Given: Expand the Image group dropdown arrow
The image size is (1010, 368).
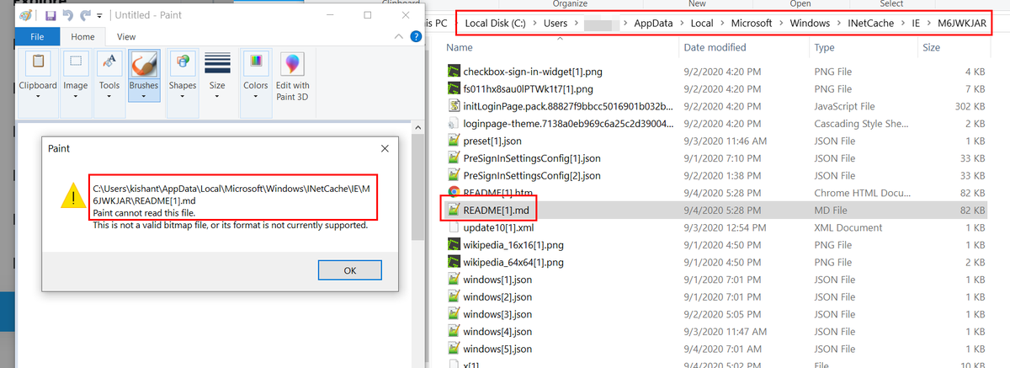Looking at the screenshot, I should tap(76, 96).
